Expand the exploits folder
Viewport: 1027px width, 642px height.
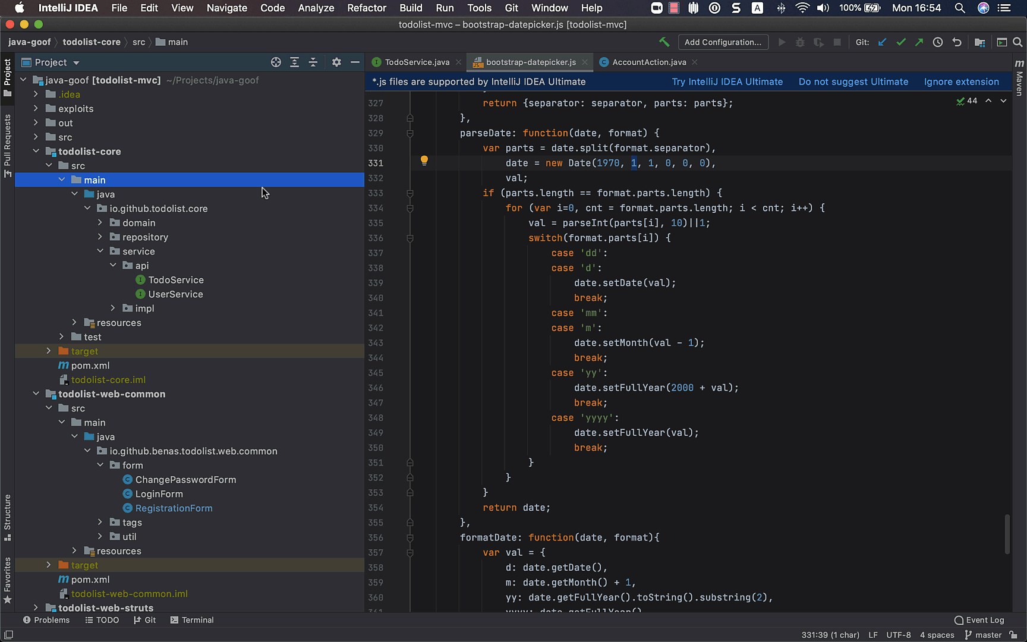coord(36,108)
